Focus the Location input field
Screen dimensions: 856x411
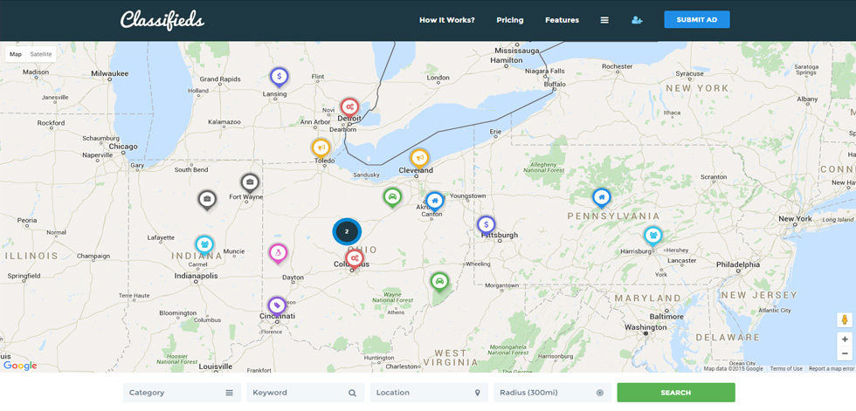click(429, 393)
